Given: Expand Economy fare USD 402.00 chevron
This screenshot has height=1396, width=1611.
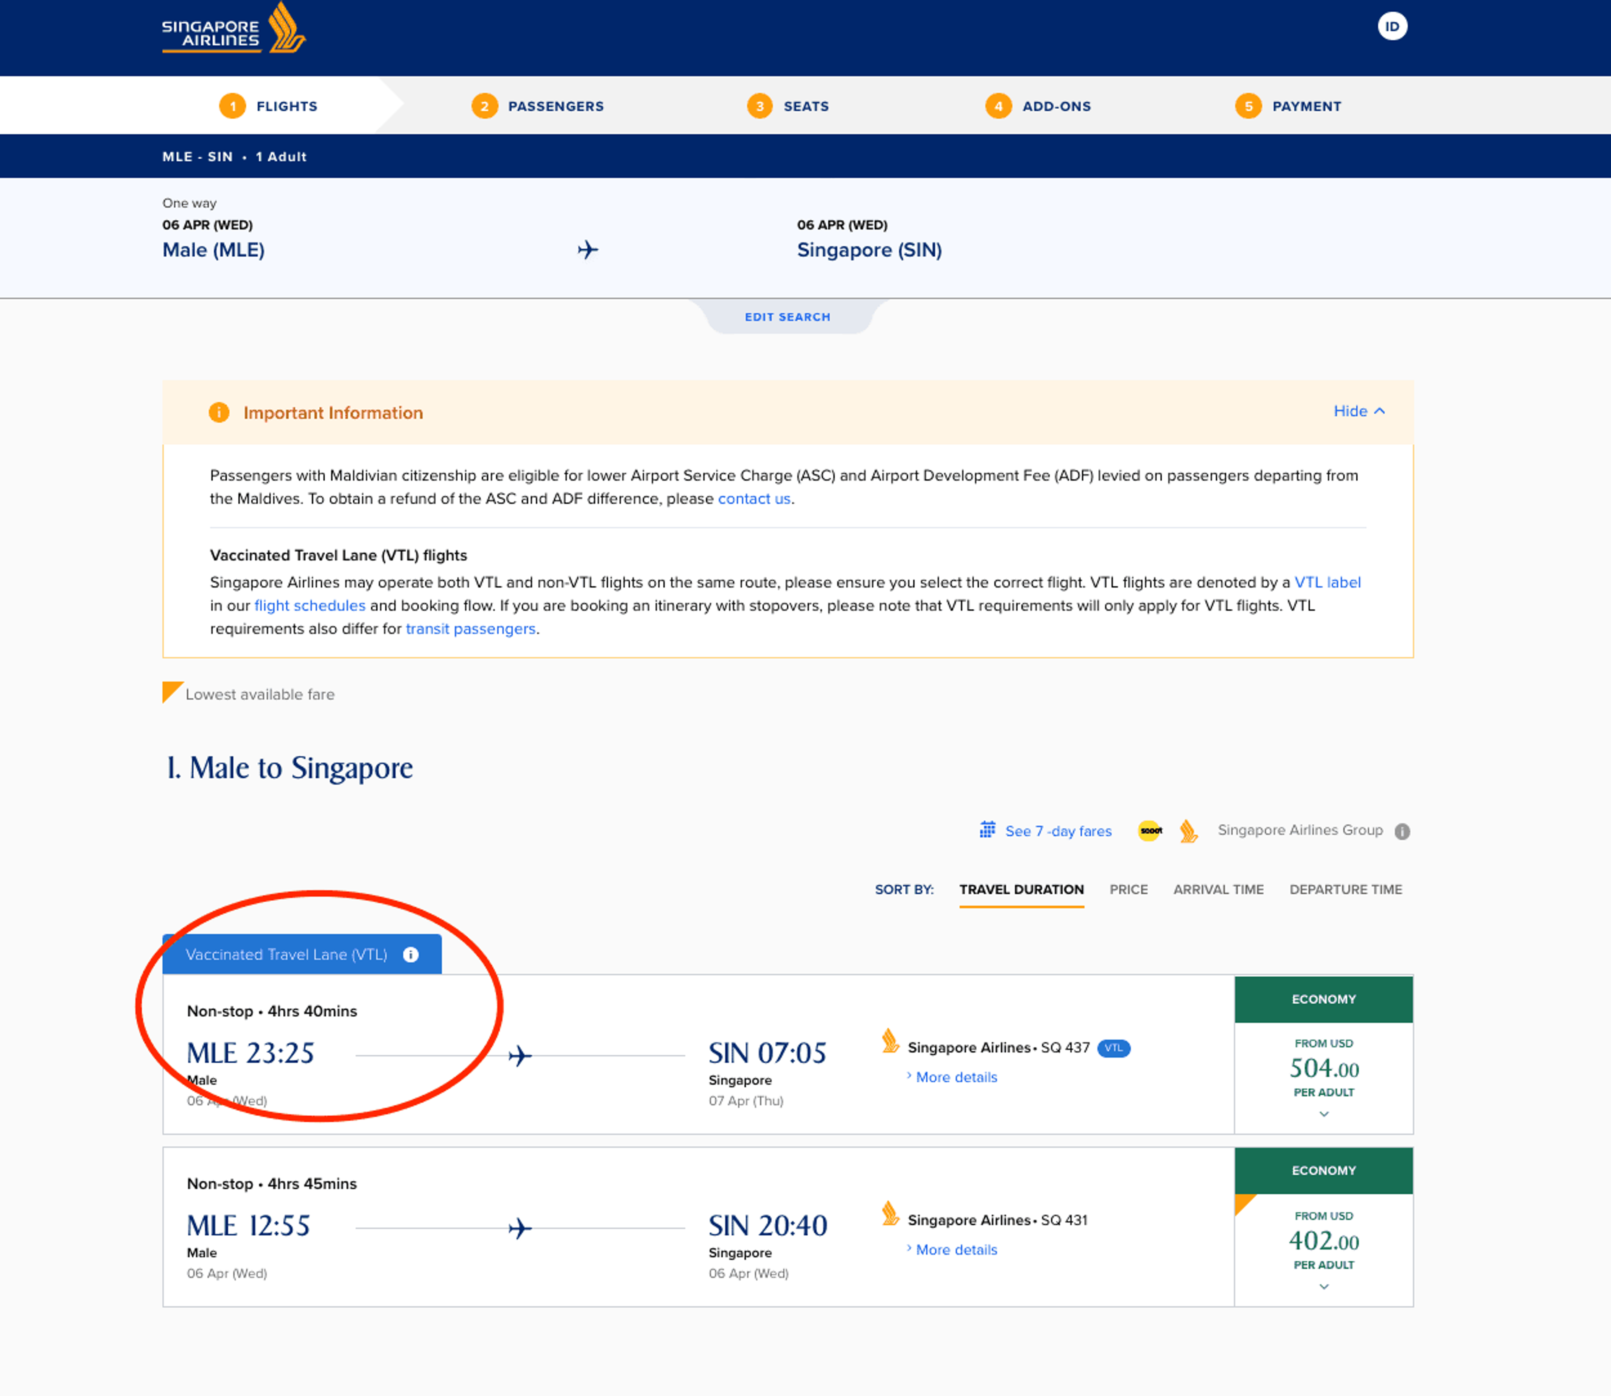Looking at the screenshot, I should [1323, 1287].
